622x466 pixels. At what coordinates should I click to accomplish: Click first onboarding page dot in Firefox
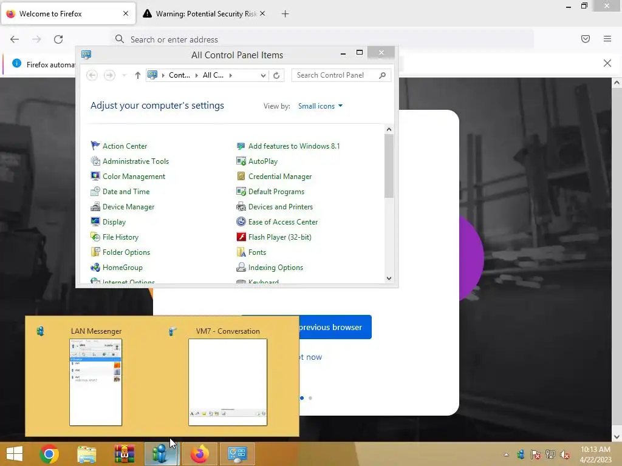[x=302, y=398]
